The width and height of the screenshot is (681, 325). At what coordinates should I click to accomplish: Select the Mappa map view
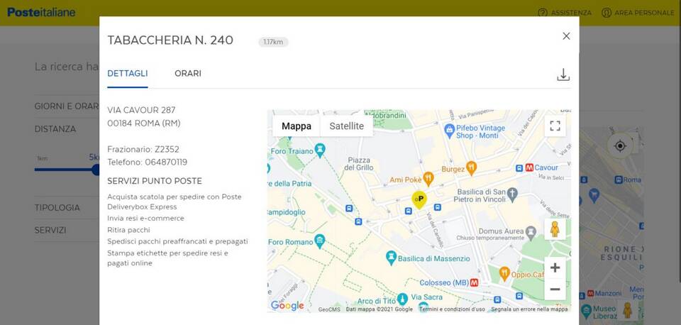click(297, 126)
